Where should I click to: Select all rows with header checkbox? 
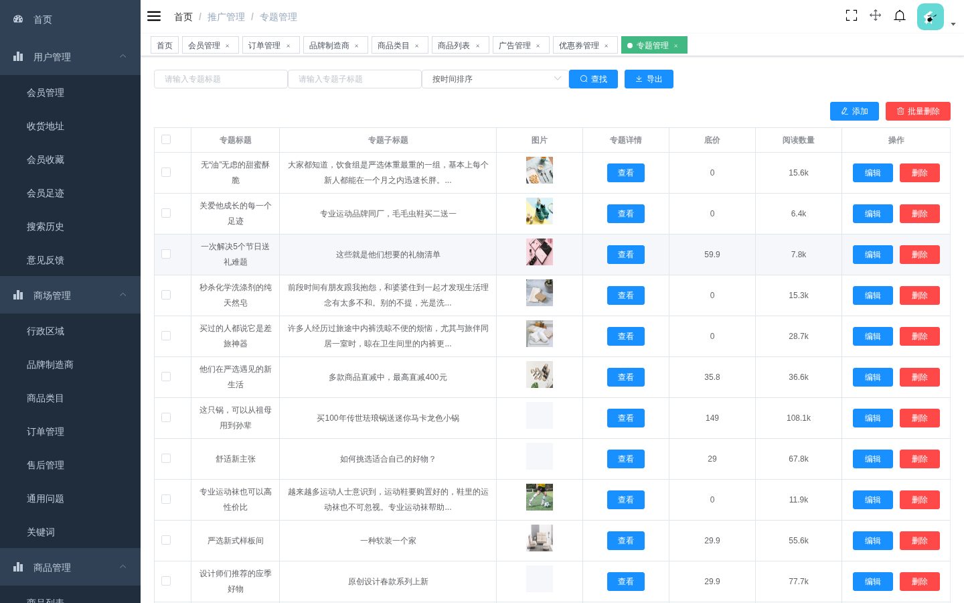tap(166, 139)
